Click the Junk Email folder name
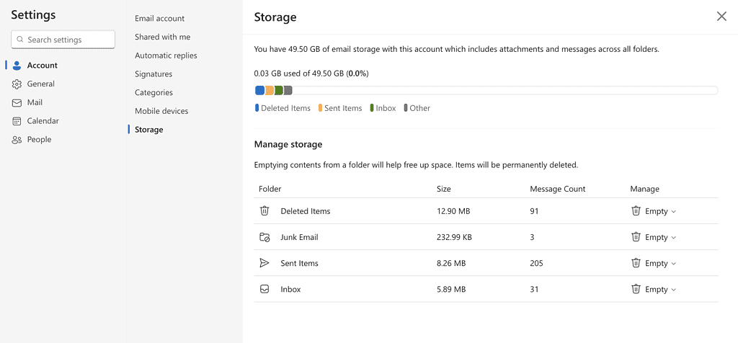738x343 pixels. click(299, 237)
